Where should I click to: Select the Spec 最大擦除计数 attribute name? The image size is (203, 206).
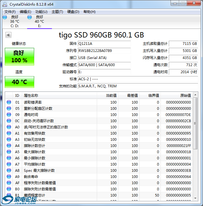point(39,171)
